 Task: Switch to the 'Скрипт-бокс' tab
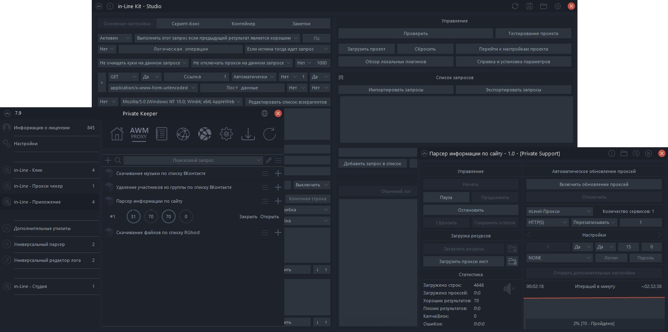click(x=186, y=24)
